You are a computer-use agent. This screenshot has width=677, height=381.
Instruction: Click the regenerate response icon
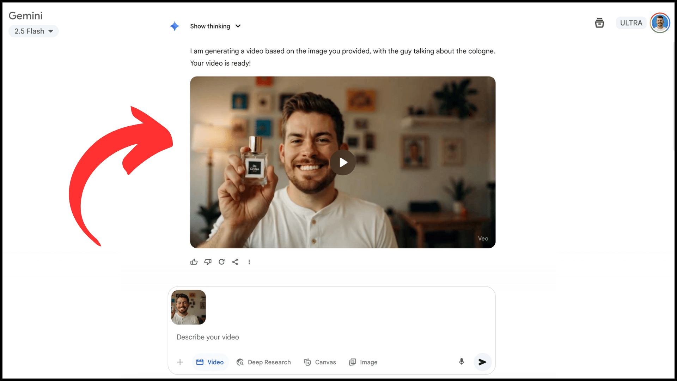[x=221, y=262]
